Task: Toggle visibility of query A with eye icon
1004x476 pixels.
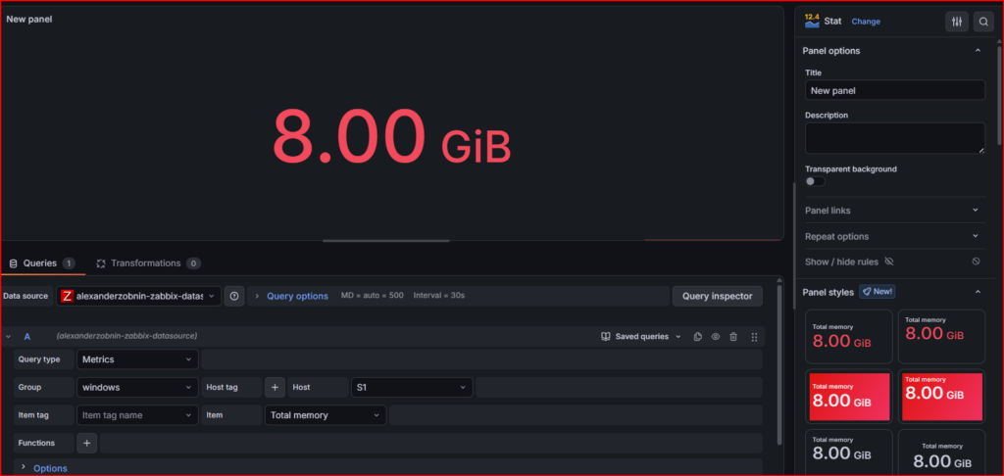Action: point(716,337)
